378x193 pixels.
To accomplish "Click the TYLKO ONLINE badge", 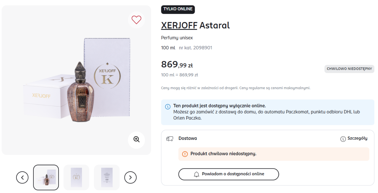I will tap(178, 9).
